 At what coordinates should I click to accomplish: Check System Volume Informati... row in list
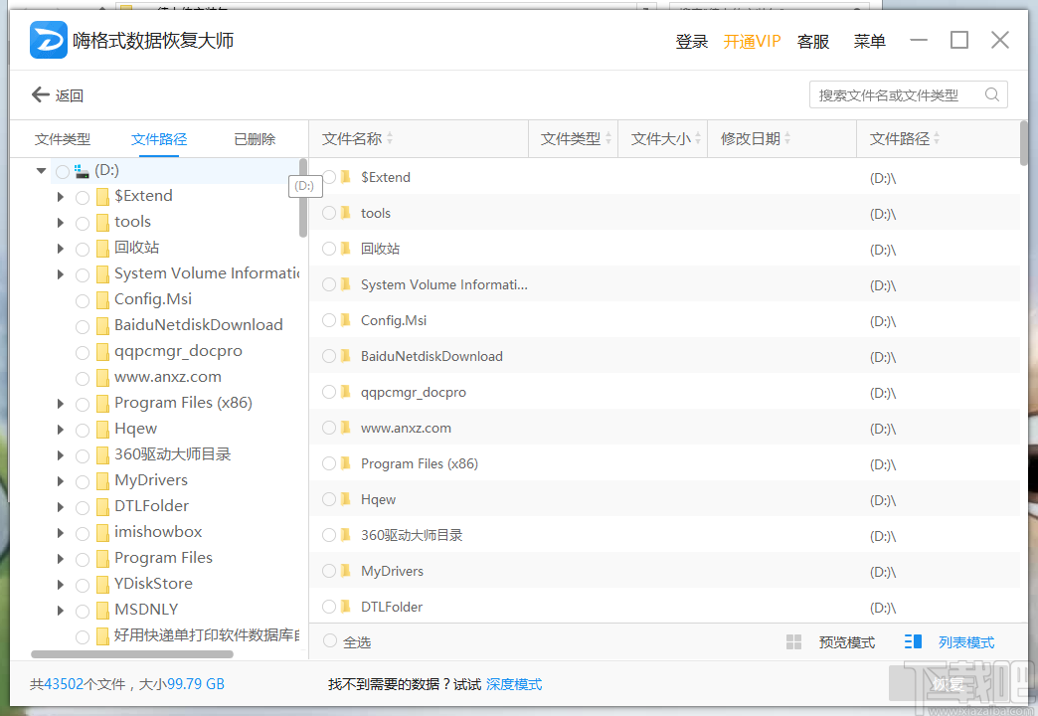point(329,284)
